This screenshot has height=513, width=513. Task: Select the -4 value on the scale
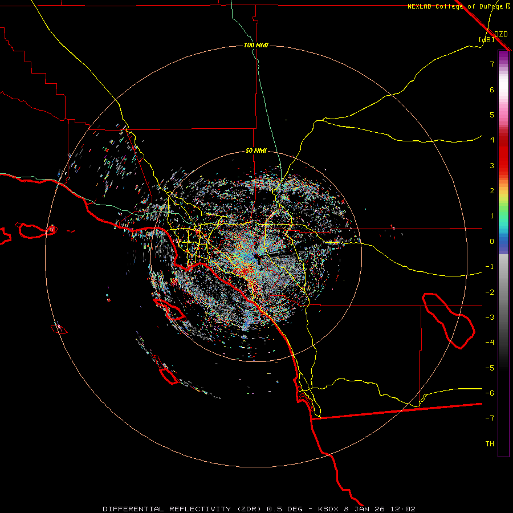coord(490,343)
